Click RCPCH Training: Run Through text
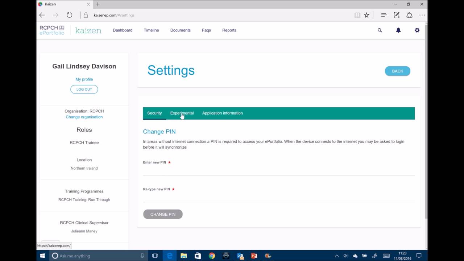The width and height of the screenshot is (464, 261). point(84,200)
